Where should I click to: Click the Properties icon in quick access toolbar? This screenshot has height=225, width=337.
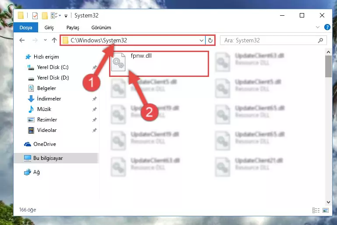coord(35,16)
